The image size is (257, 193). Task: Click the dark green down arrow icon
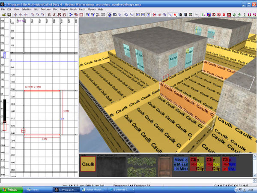[234, 15]
